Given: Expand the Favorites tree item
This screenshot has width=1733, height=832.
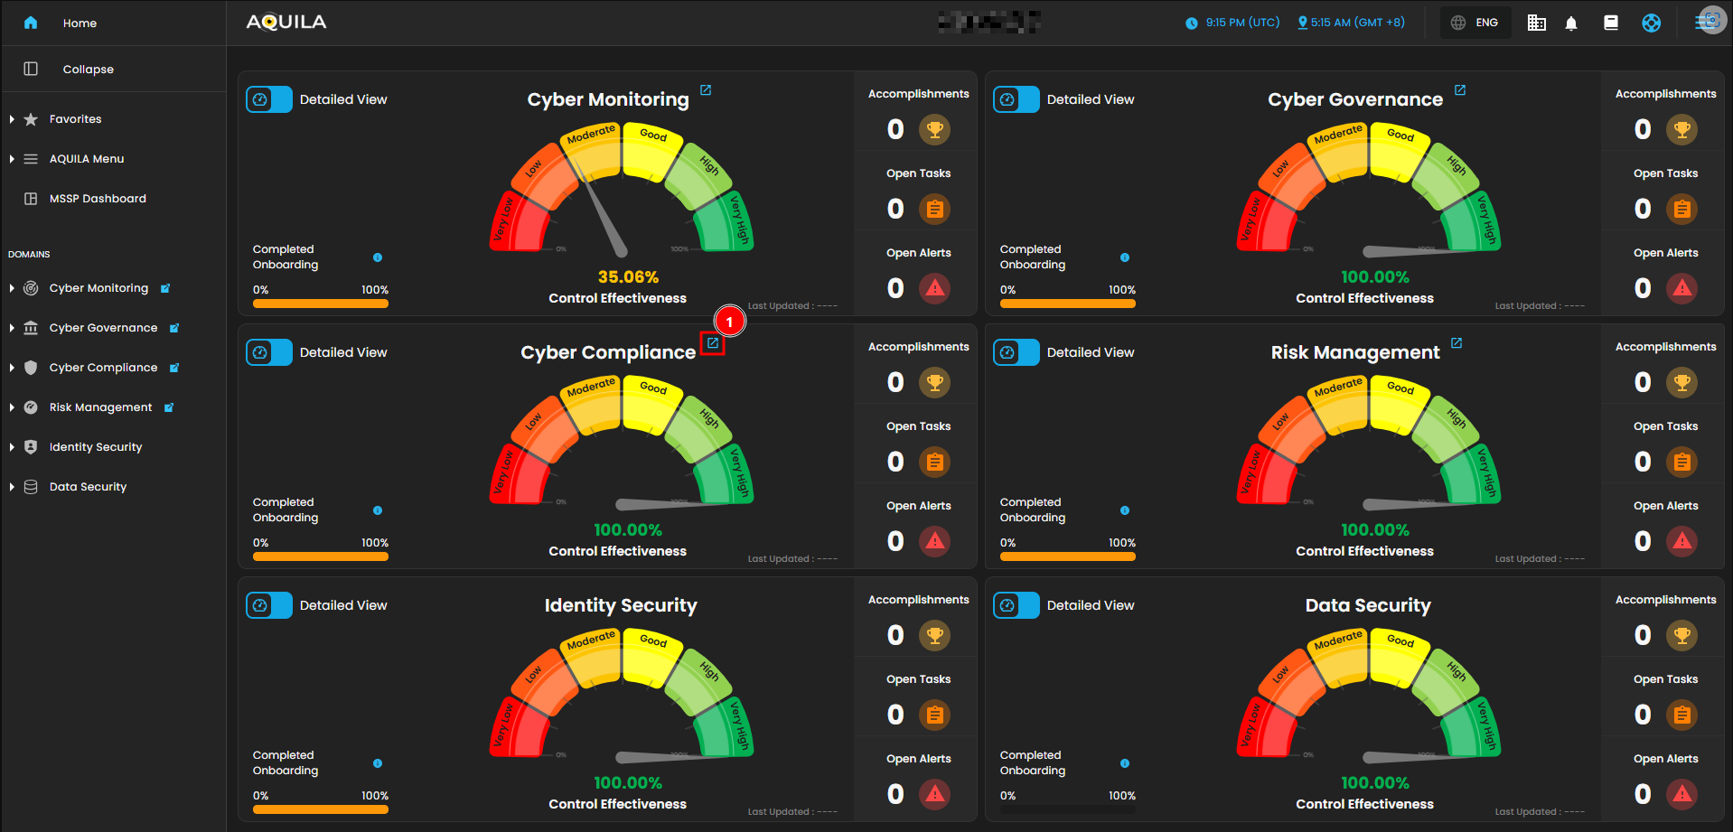Looking at the screenshot, I should coord(12,119).
